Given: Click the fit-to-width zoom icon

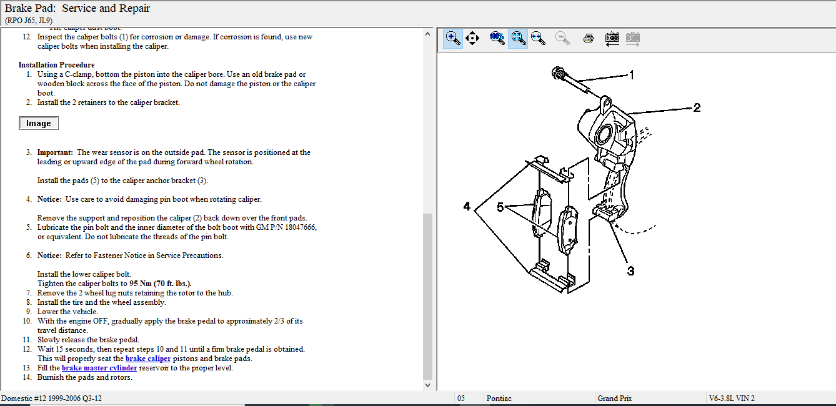Looking at the screenshot, I should pos(537,39).
